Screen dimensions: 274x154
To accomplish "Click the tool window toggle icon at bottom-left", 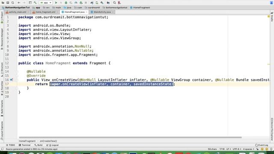I will tap(2, 149).
